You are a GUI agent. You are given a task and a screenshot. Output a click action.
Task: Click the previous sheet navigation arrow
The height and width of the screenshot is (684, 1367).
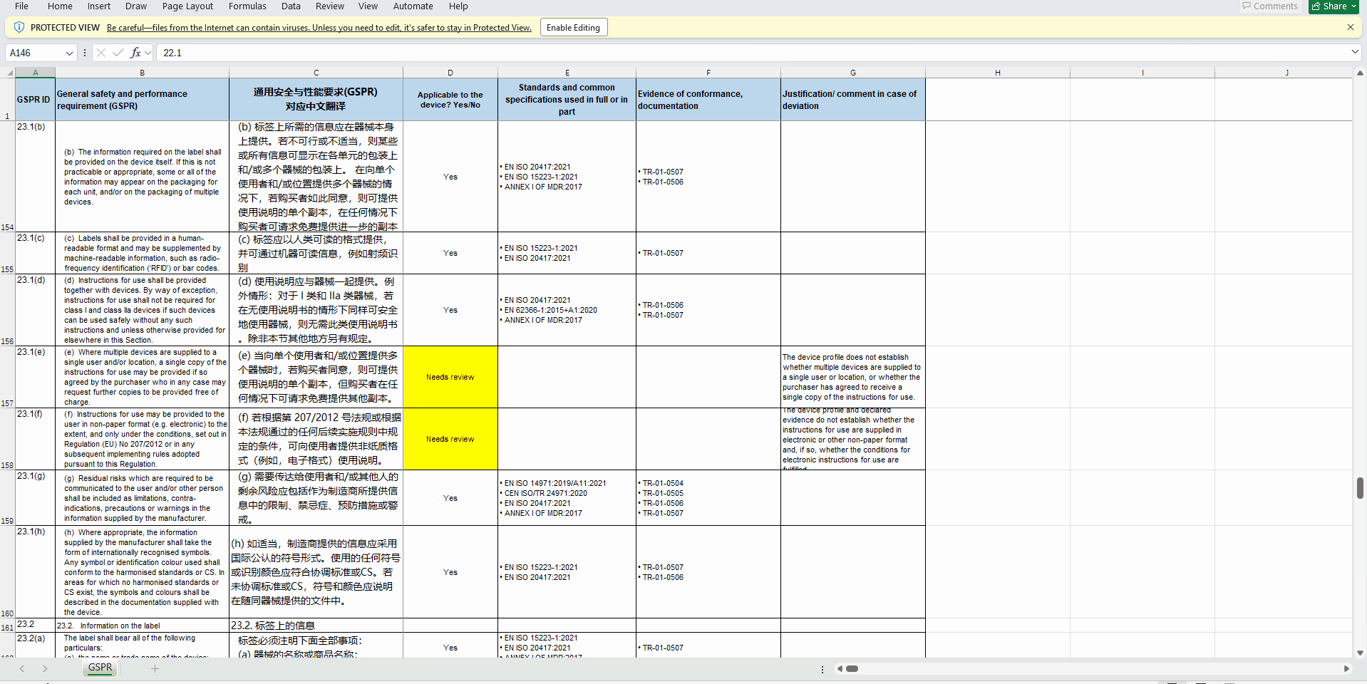pos(22,668)
